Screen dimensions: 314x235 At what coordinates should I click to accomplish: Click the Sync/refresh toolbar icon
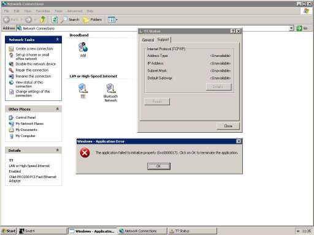pyautogui.click(x=55, y=20)
